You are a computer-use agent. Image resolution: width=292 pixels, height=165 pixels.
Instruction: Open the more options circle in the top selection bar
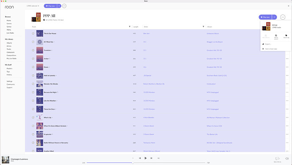point(64,6)
